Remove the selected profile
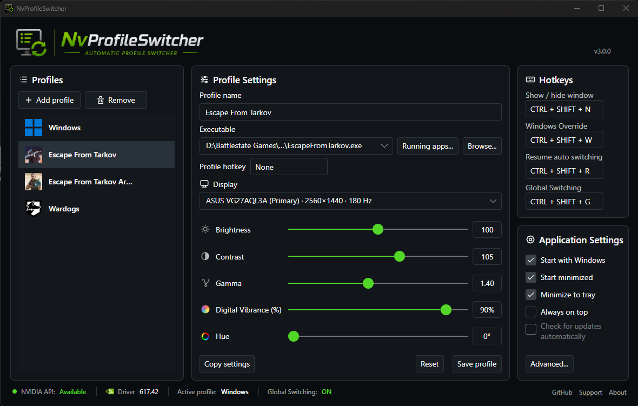This screenshot has width=638, height=406. click(116, 100)
